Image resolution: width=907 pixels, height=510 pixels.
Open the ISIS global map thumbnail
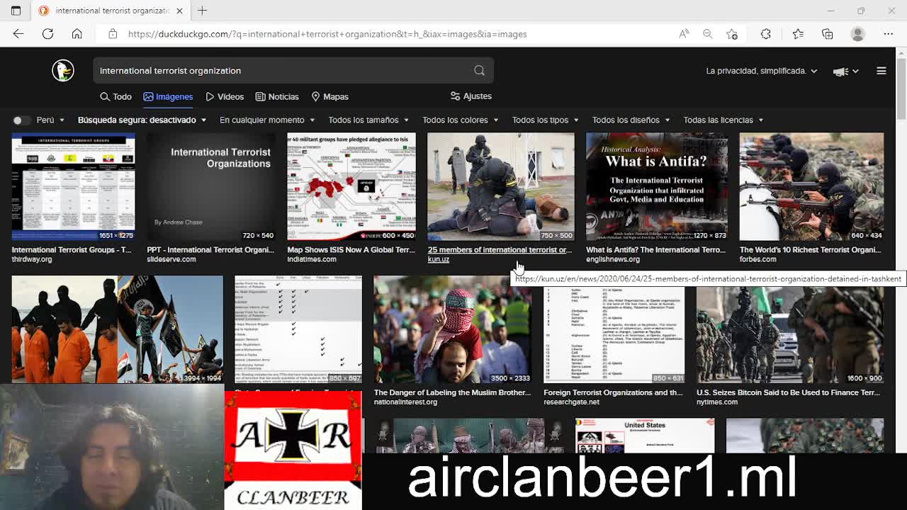[x=351, y=186]
